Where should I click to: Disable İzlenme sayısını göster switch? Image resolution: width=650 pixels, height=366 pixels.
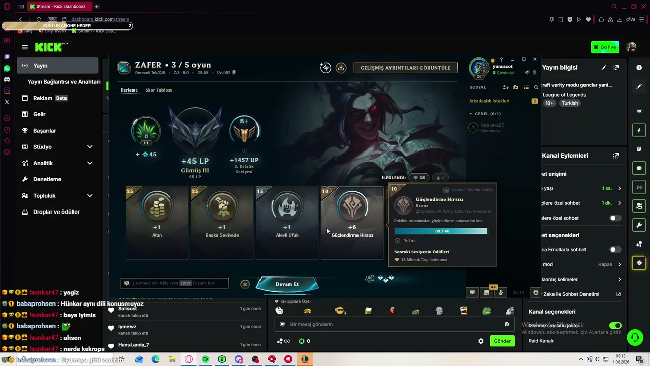point(615,326)
